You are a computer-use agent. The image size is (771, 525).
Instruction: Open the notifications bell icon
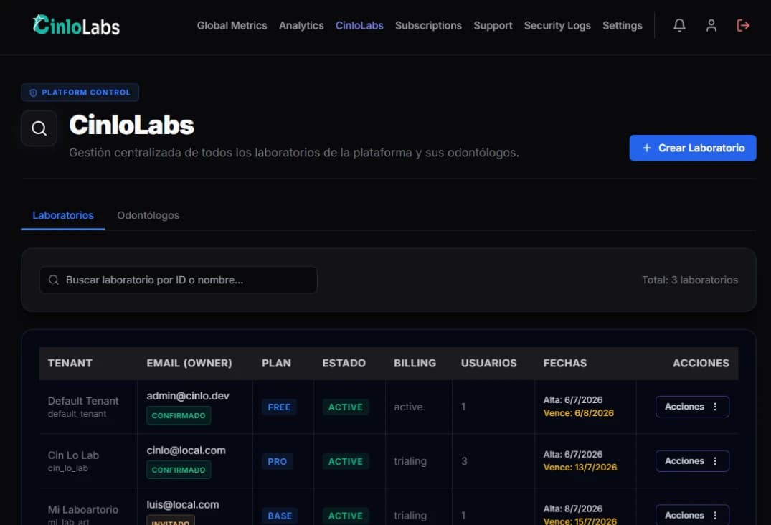pyautogui.click(x=679, y=26)
